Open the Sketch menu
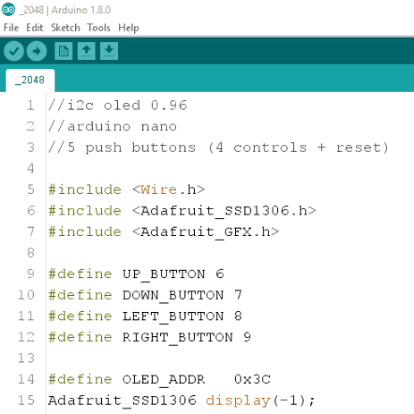The image size is (414, 414). (x=66, y=27)
